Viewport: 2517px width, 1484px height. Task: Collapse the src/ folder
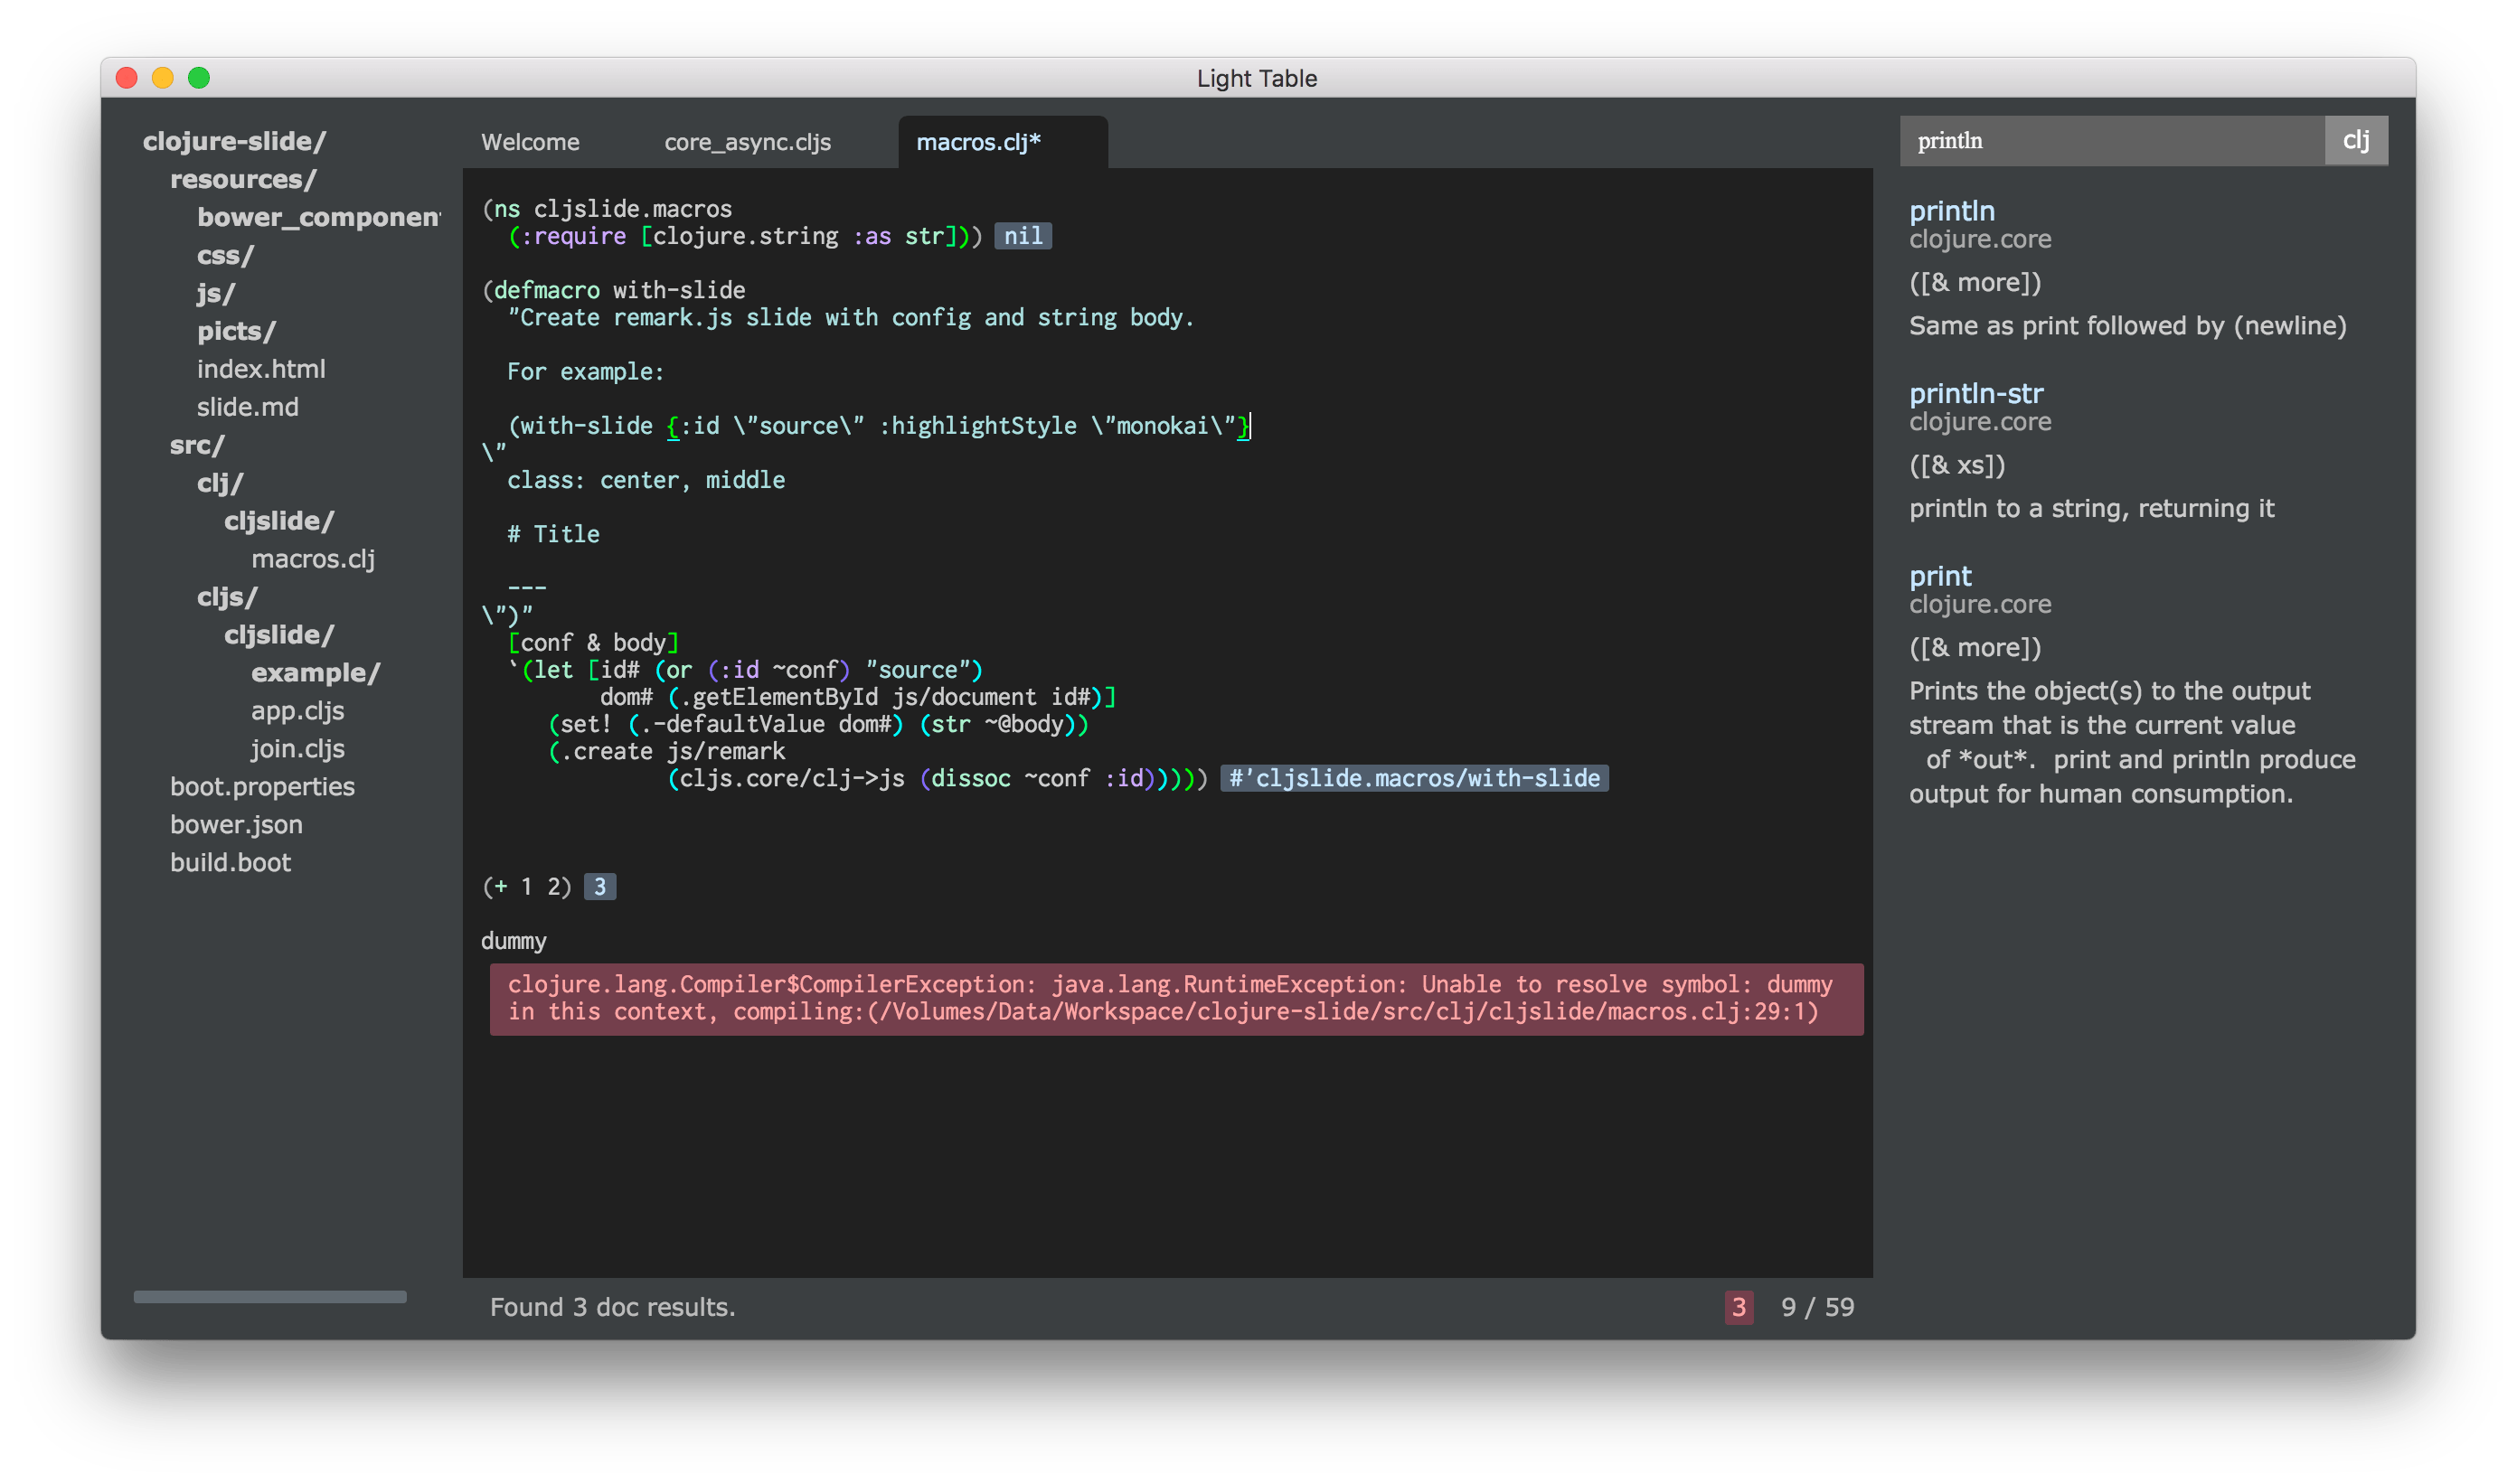click(x=197, y=445)
